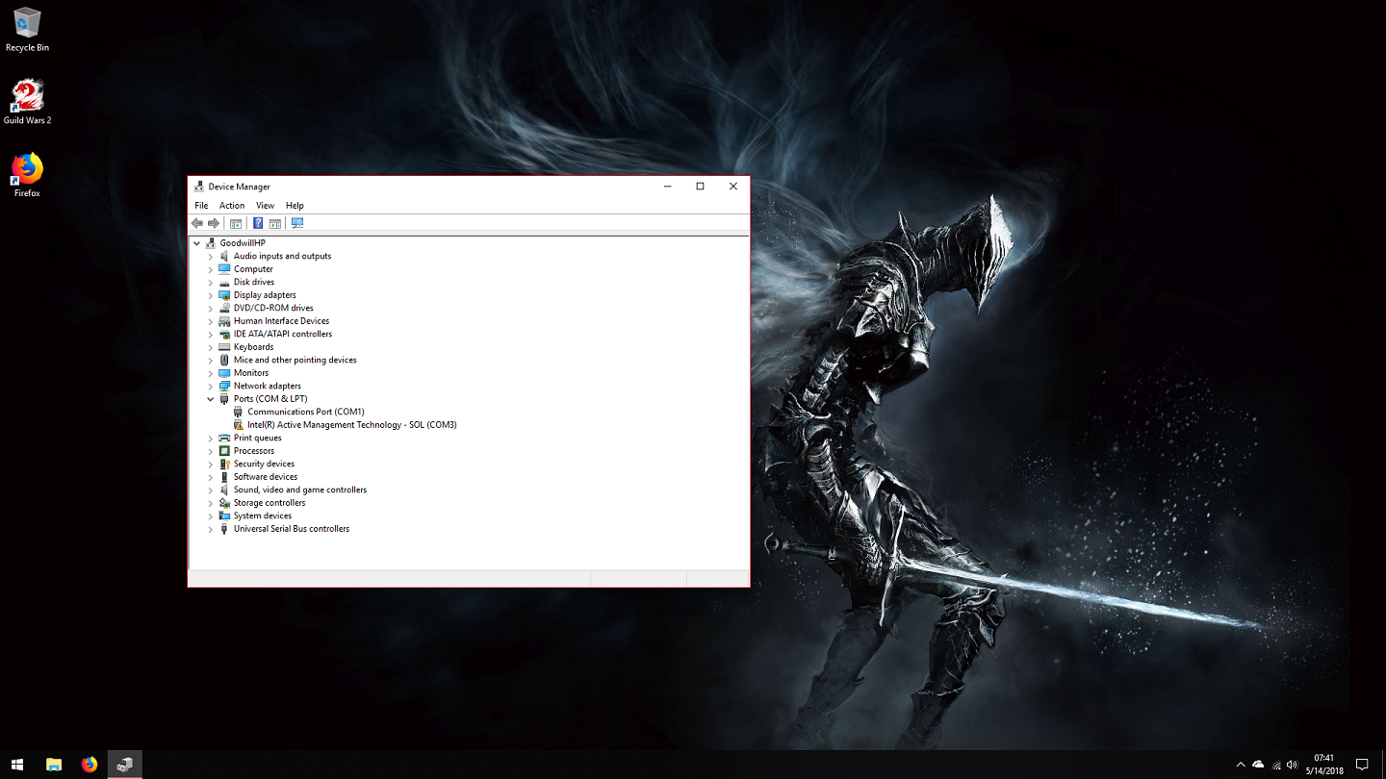Expand the Universal Serial Bus controllers category
The height and width of the screenshot is (779, 1386).
click(211, 529)
